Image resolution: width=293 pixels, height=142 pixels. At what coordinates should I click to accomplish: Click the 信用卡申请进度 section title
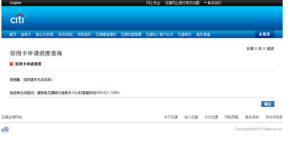28,64
